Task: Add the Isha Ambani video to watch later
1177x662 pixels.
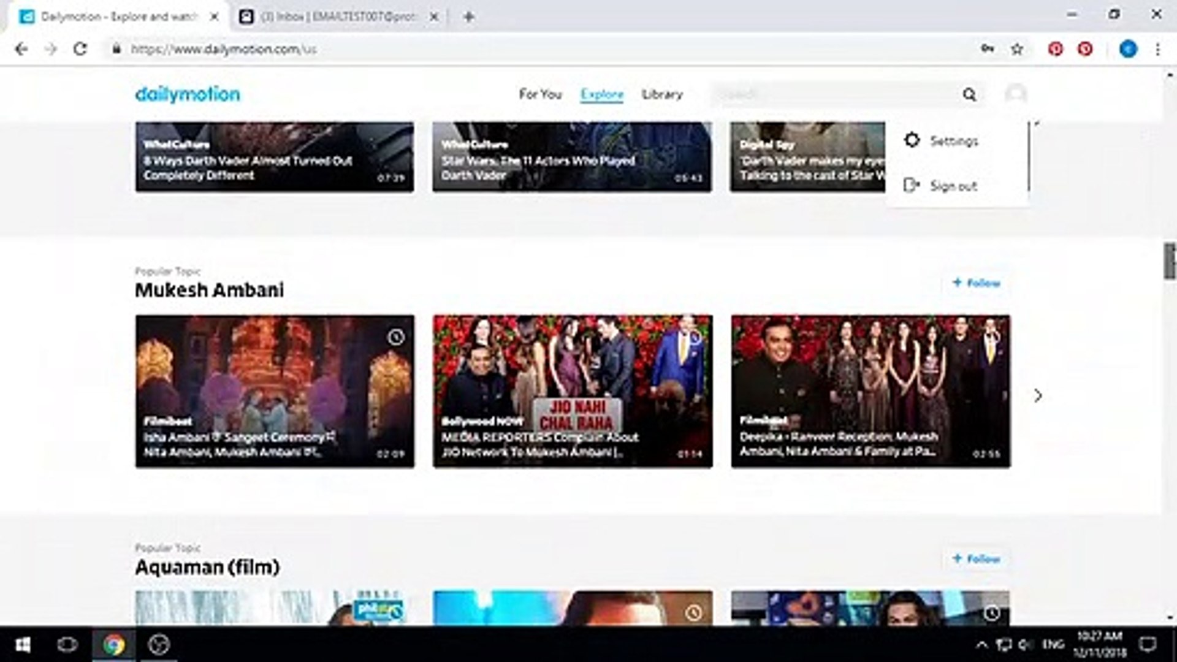Action: click(x=396, y=337)
